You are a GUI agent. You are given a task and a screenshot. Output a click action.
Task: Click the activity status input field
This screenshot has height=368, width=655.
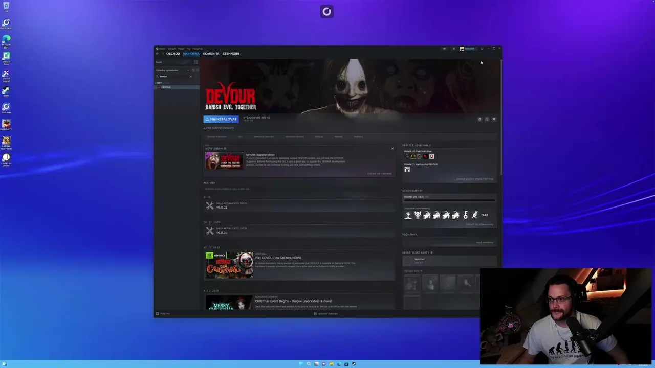[299, 189]
